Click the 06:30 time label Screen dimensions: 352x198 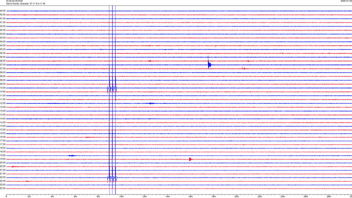point(3,61)
